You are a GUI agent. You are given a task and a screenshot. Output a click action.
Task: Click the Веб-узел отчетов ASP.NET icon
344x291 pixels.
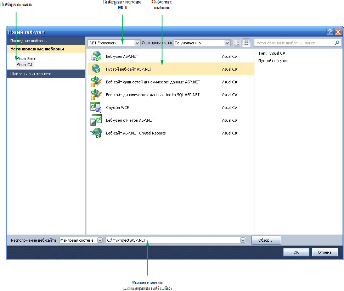pyautogui.click(x=96, y=120)
